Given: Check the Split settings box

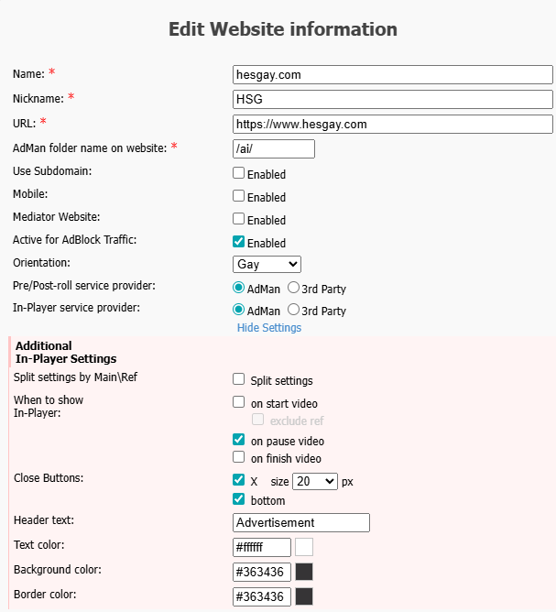Looking at the screenshot, I should tap(239, 379).
